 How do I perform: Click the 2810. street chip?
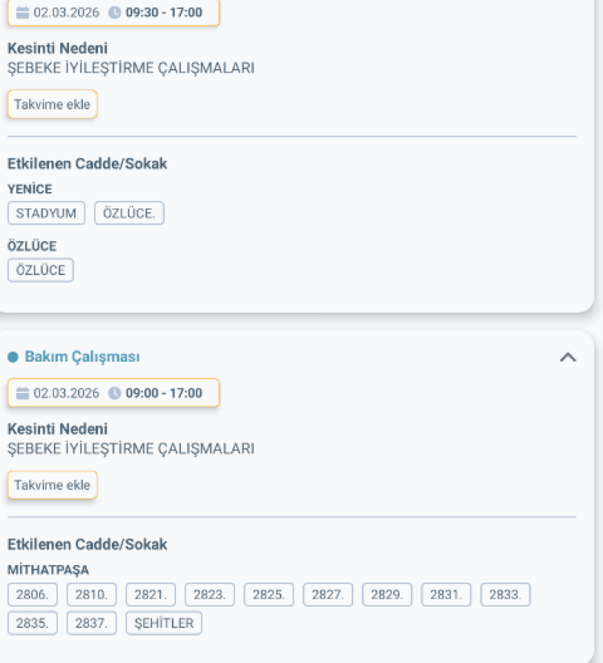(x=92, y=595)
